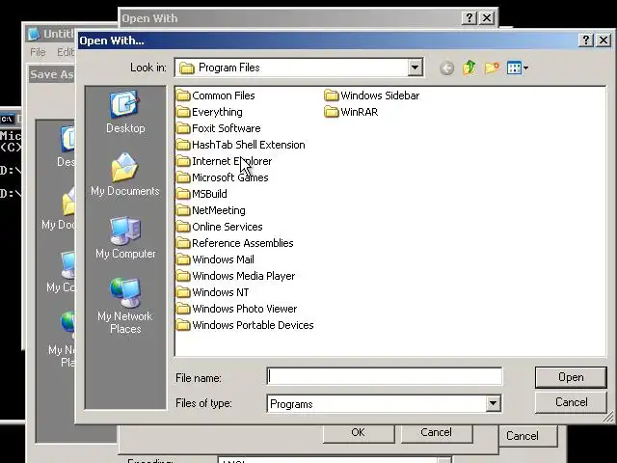
Task: Expand the Files of type dropdown
Action: click(493, 403)
